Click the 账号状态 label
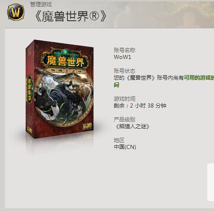The height and width of the screenshot is (211, 214). pyautogui.click(x=125, y=71)
